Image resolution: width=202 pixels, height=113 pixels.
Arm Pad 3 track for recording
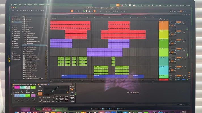185,40
